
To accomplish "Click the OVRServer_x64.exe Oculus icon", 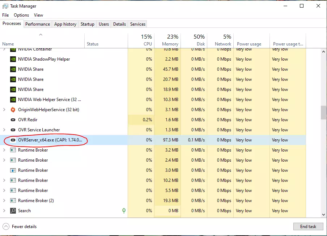I will coord(13,140).
